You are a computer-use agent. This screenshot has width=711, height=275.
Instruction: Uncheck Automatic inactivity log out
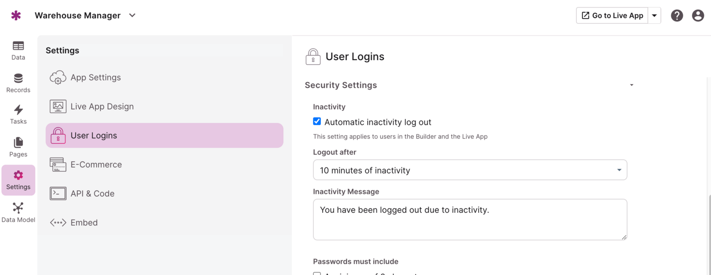coord(317,121)
